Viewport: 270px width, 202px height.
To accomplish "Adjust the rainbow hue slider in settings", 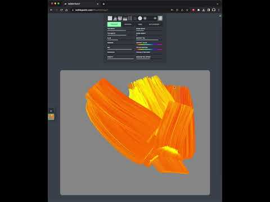I will (149, 44).
